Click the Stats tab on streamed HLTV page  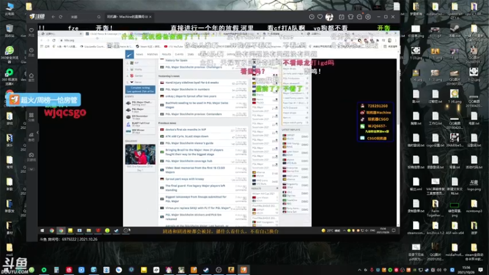190,54
